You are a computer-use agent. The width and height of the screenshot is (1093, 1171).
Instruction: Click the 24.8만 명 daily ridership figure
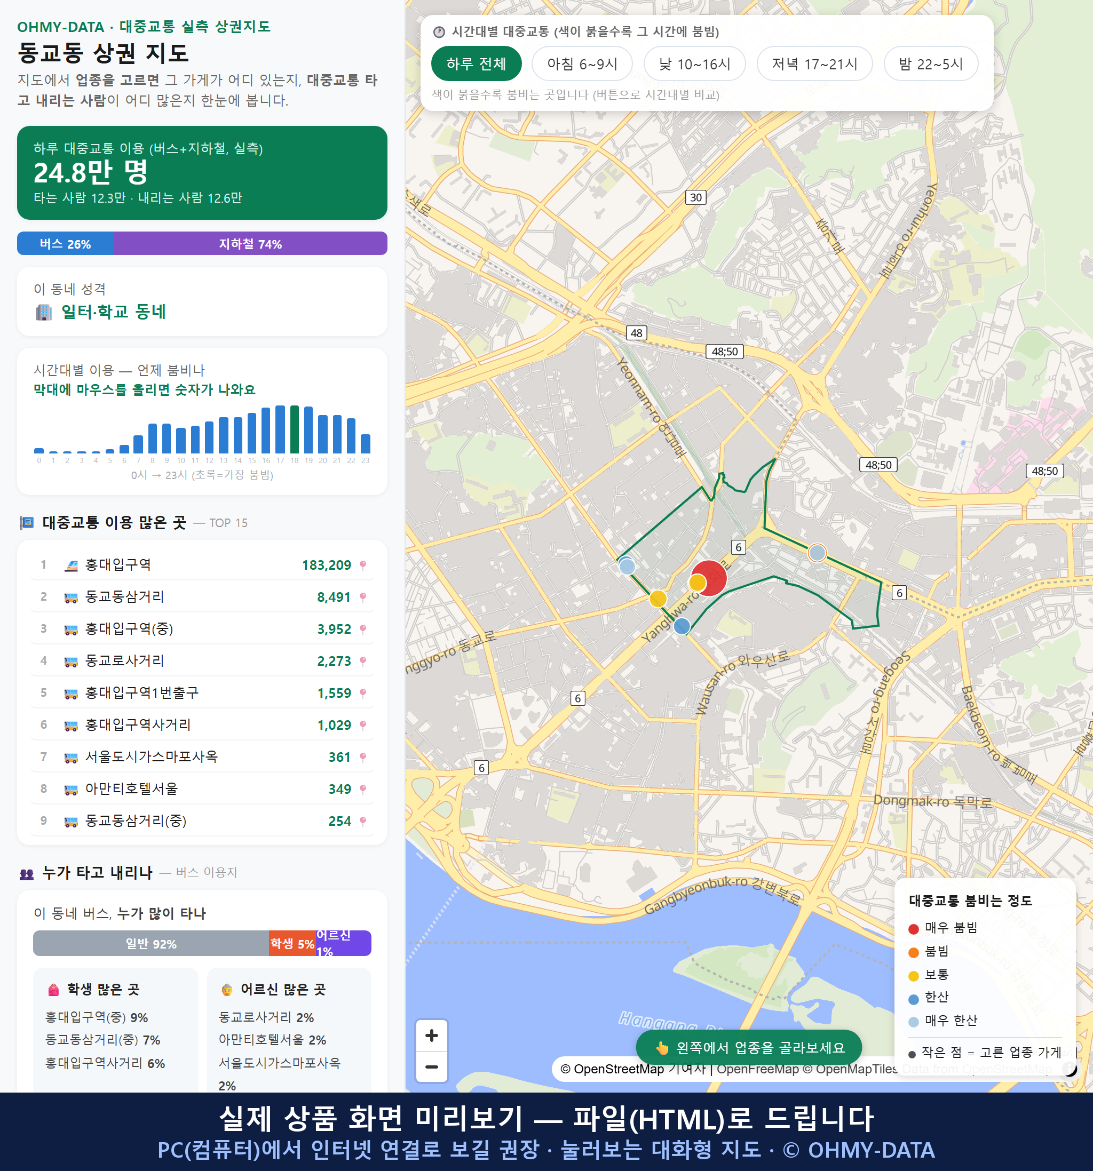(x=91, y=172)
